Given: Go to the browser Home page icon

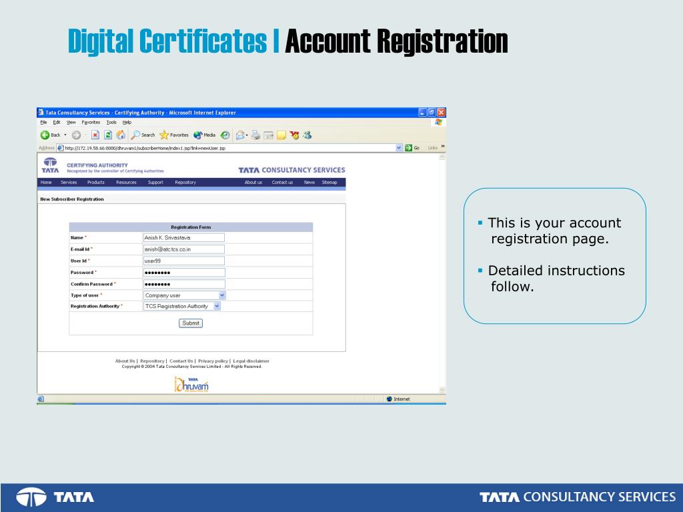Looking at the screenshot, I should (x=121, y=135).
